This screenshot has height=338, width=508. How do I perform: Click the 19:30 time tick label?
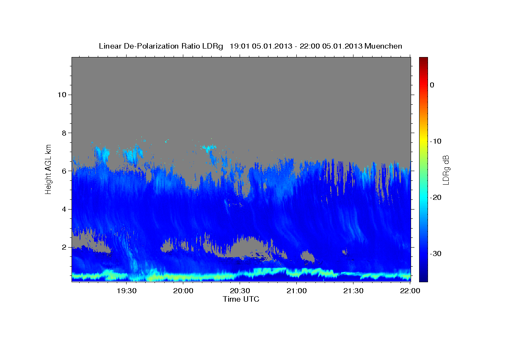[x=126, y=291]
